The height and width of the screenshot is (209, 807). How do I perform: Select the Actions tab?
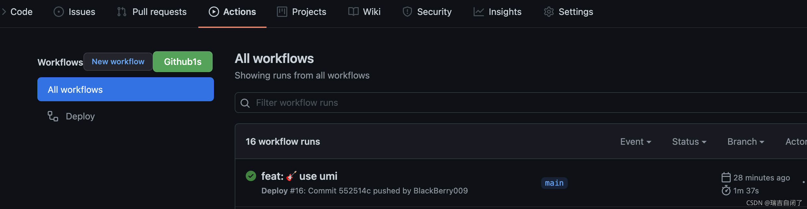pyautogui.click(x=232, y=12)
